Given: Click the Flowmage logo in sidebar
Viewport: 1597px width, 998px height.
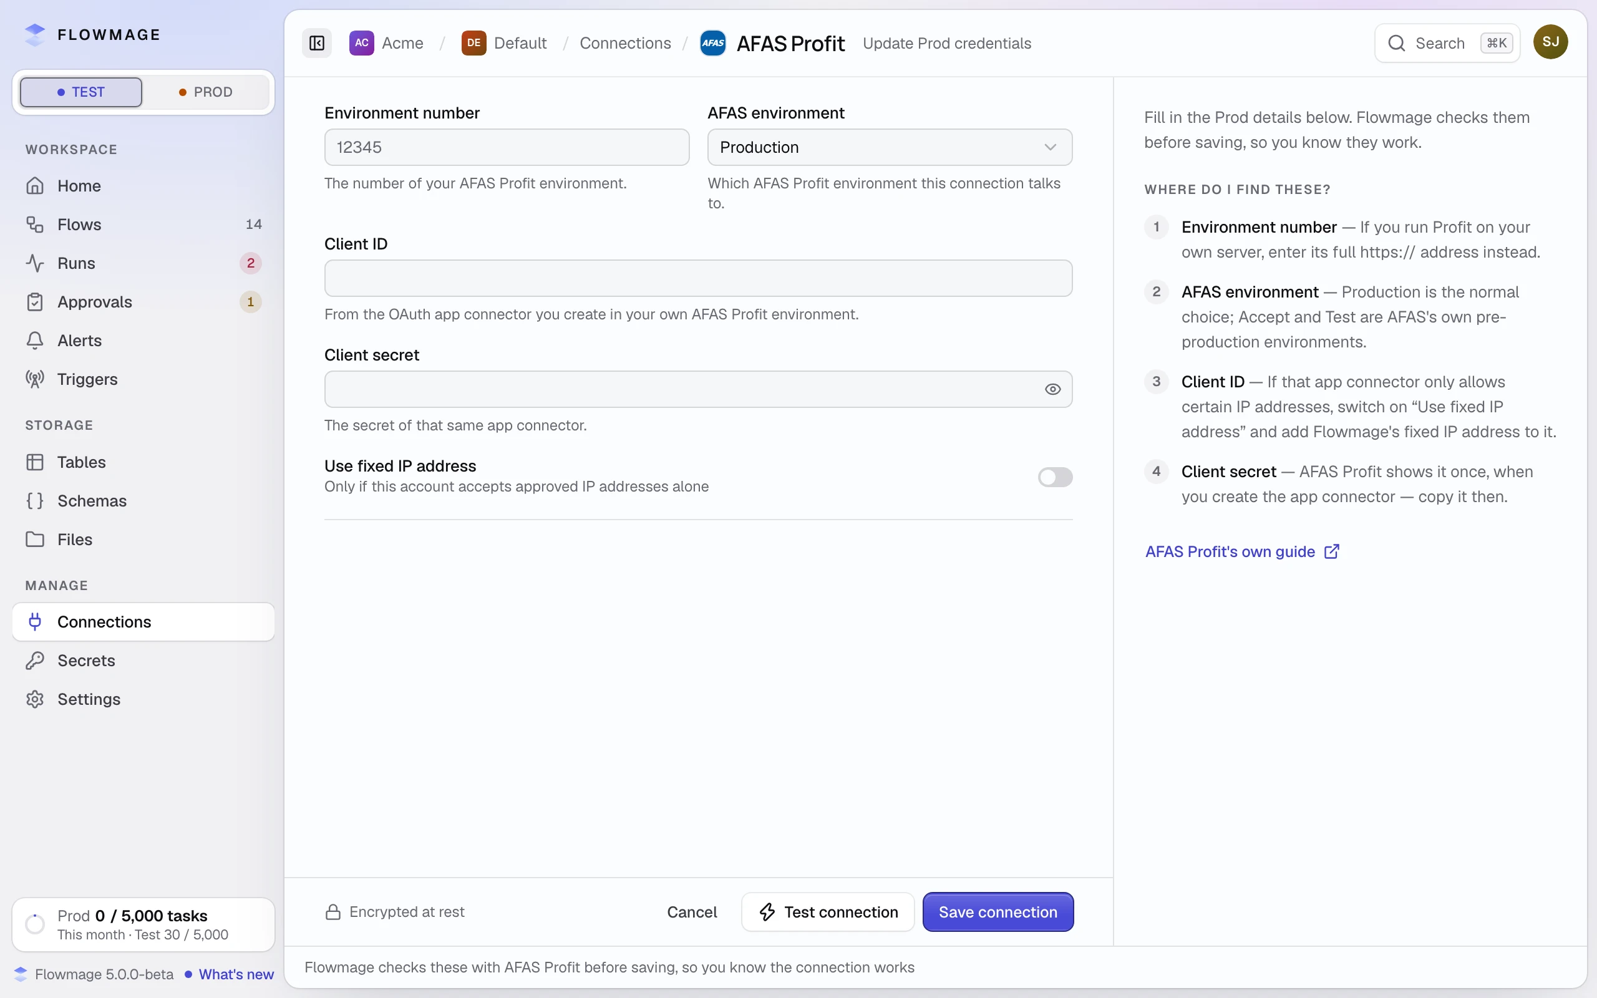Looking at the screenshot, I should coord(35,35).
